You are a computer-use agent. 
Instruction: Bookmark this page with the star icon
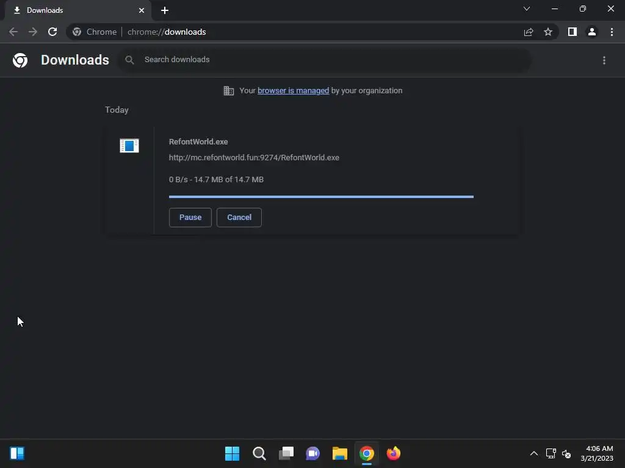click(x=548, y=32)
